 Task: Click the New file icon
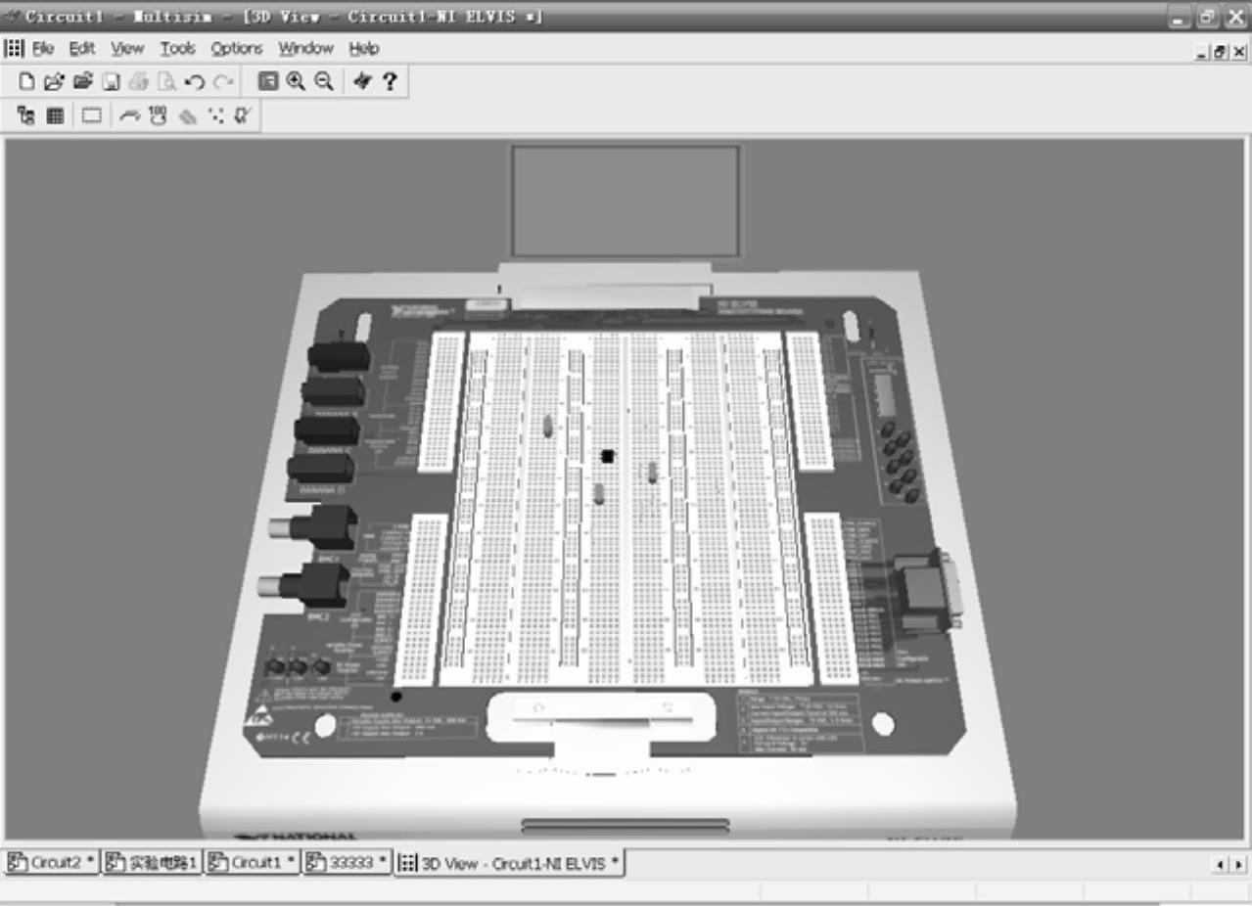tap(26, 82)
